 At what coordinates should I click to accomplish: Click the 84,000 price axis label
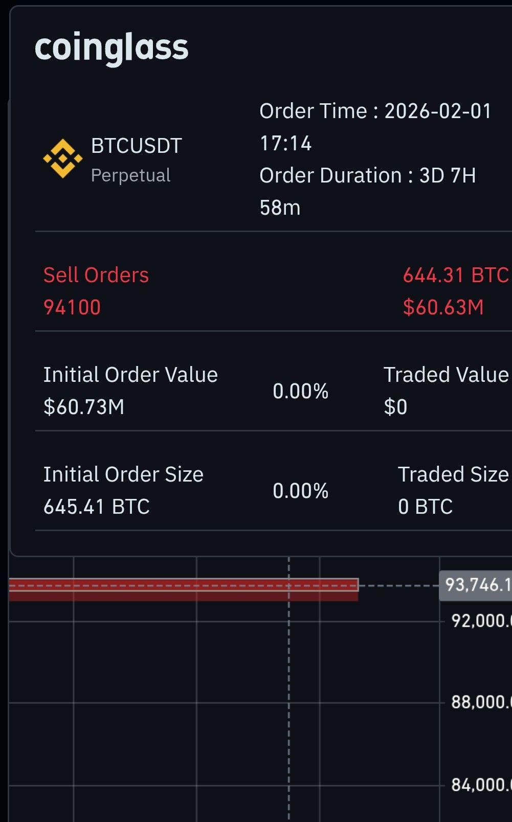480,785
